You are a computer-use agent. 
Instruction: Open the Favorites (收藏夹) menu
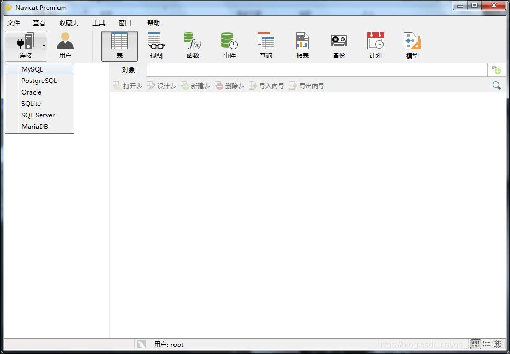(x=69, y=23)
